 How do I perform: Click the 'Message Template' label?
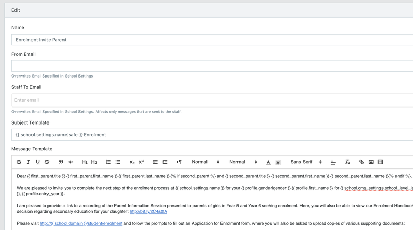(32, 149)
